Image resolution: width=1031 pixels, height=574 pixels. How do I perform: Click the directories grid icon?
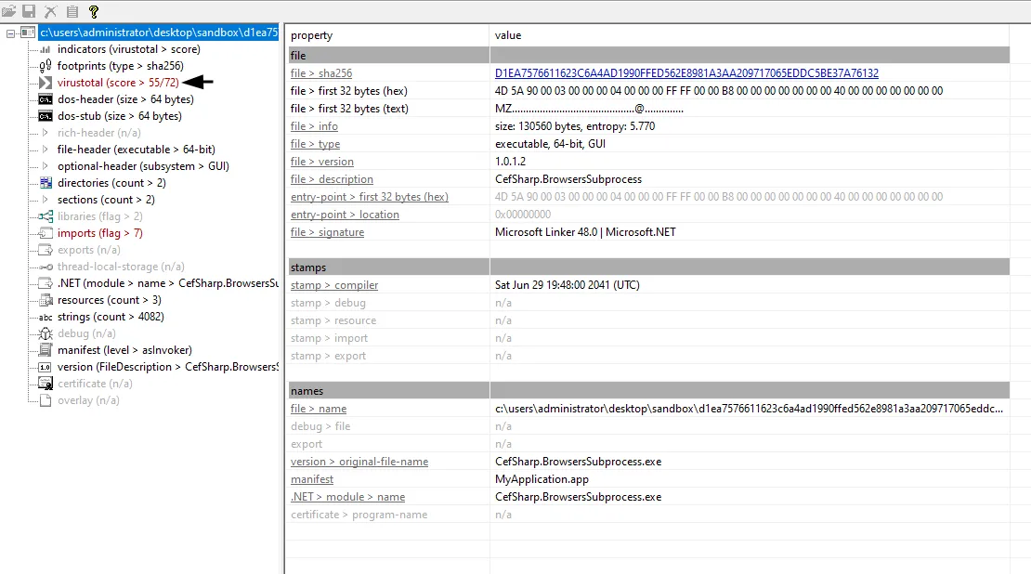45,183
